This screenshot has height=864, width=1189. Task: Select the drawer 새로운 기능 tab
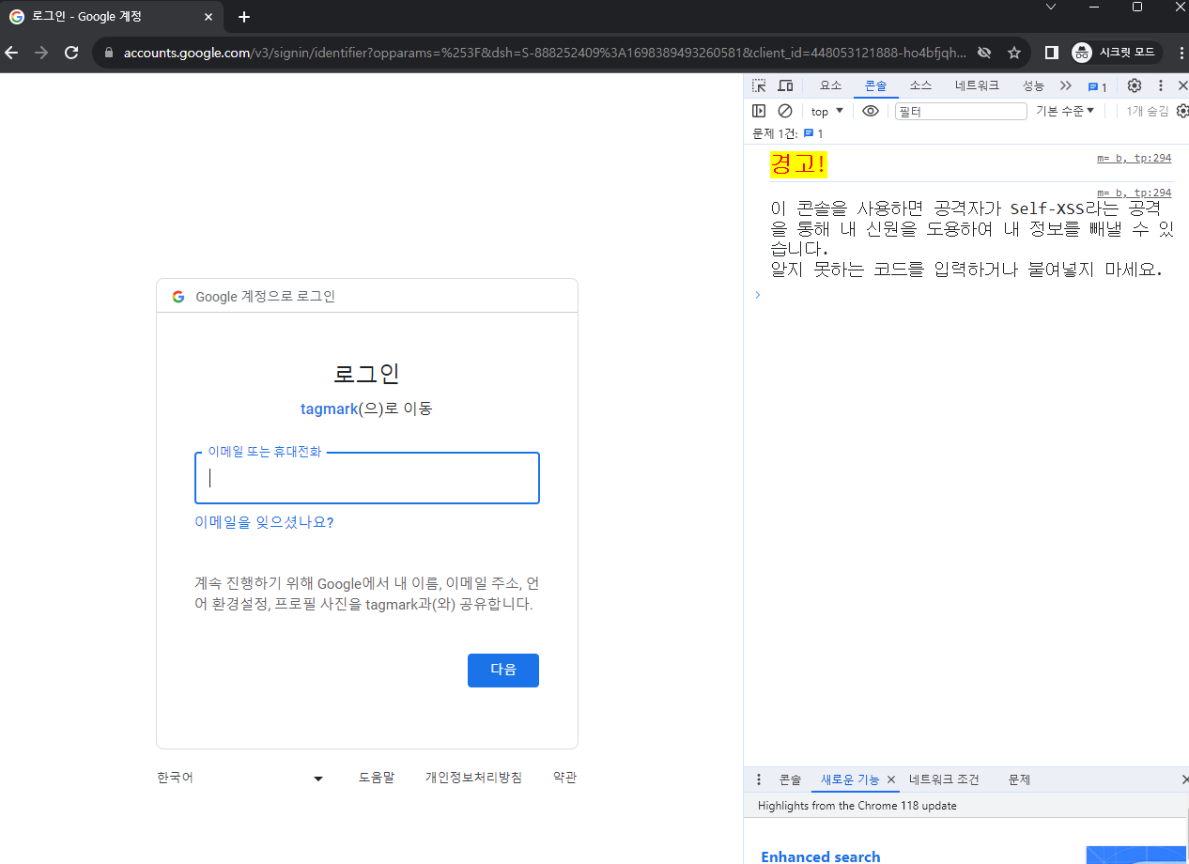tap(850, 779)
